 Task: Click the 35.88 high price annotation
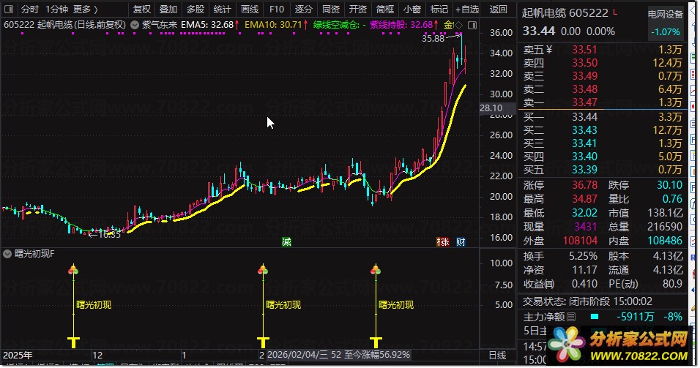433,38
